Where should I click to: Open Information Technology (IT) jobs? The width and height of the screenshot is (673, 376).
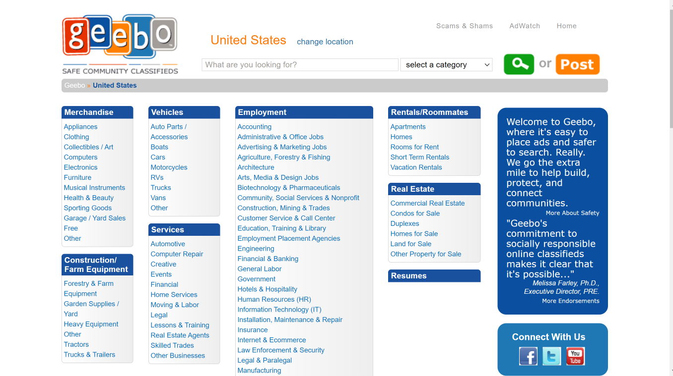click(x=279, y=310)
